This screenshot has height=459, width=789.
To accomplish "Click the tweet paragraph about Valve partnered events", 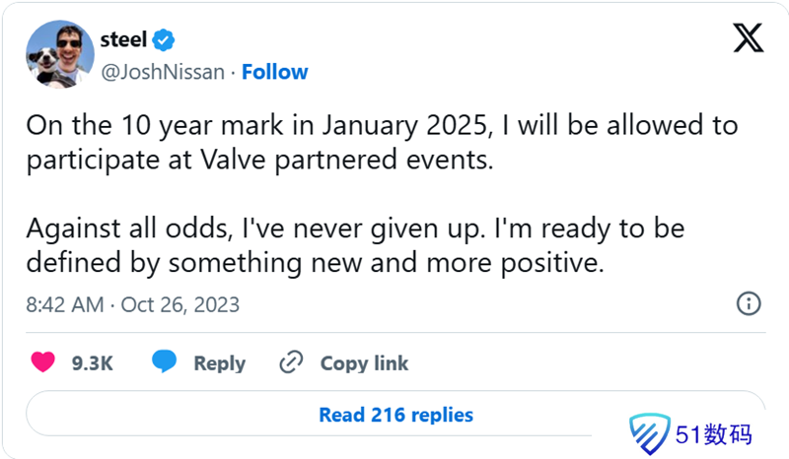I will (x=381, y=144).
